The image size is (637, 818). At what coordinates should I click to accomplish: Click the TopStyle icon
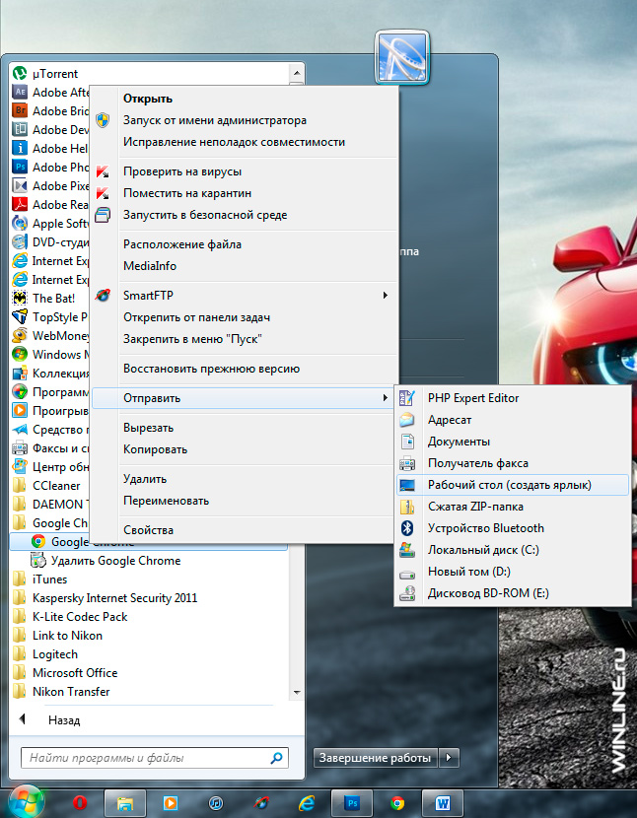tap(20, 316)
